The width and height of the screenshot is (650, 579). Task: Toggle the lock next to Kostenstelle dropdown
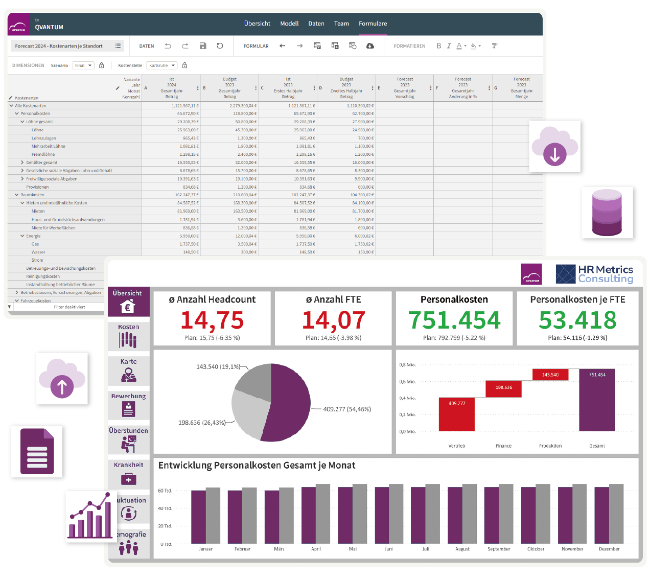(x=185, y=65)
